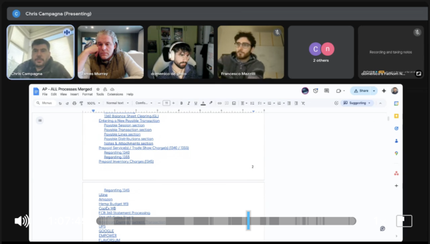Click the Google Docs home icon
430x244 pixels.
36,91
